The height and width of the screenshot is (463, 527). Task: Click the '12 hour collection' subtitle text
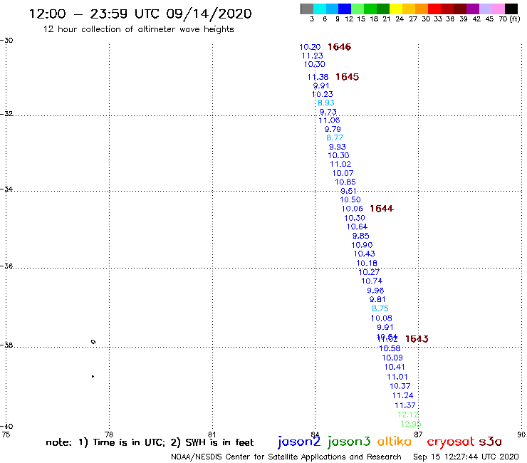[x=138, y=30]
